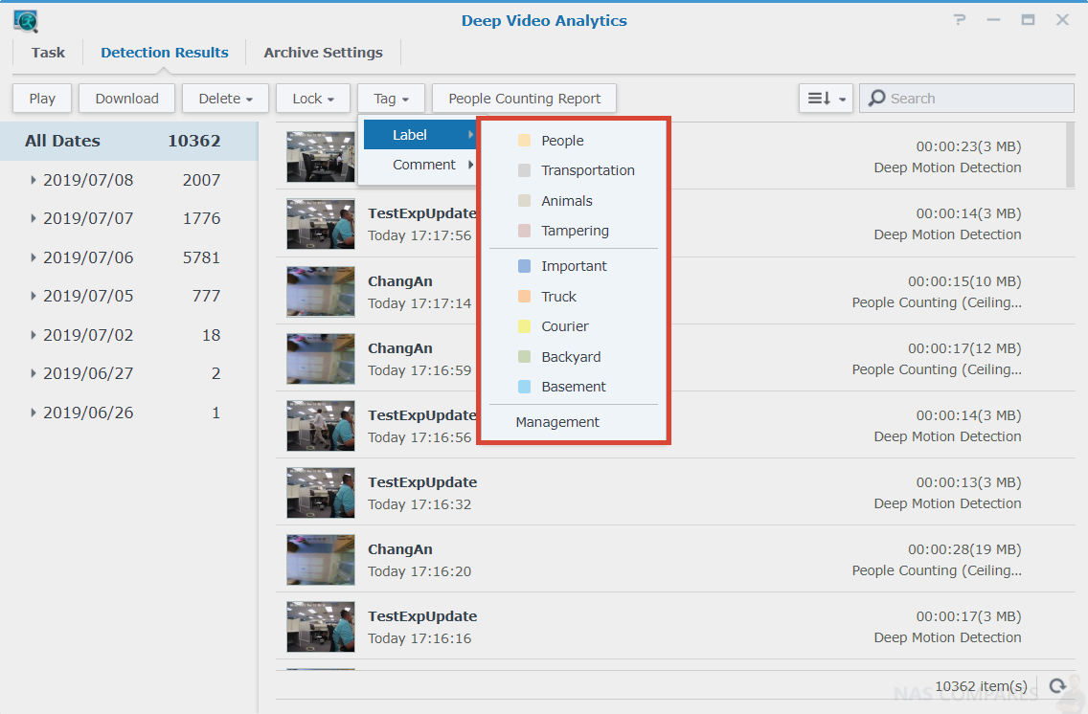Expand the 2019/06/26 date group
Viewport: 1088px width, 714px height.
(x=34, y=413)
